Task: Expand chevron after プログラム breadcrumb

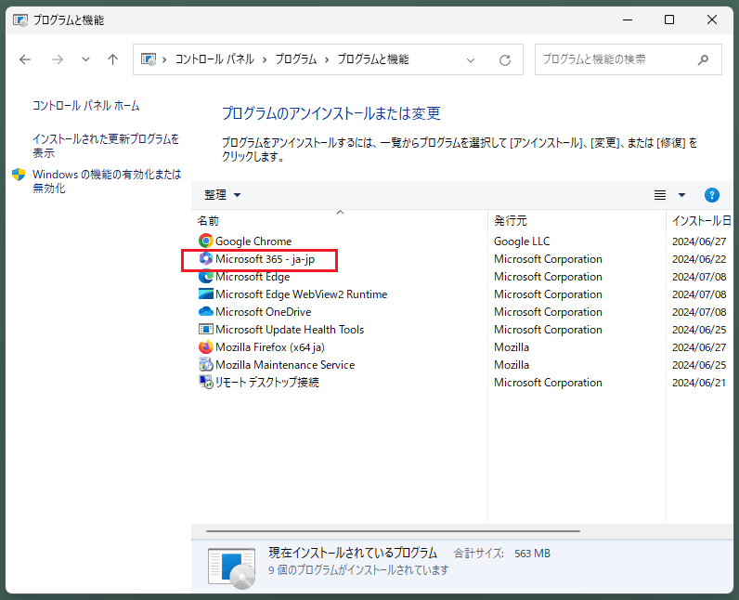Action: pos(327,59)
